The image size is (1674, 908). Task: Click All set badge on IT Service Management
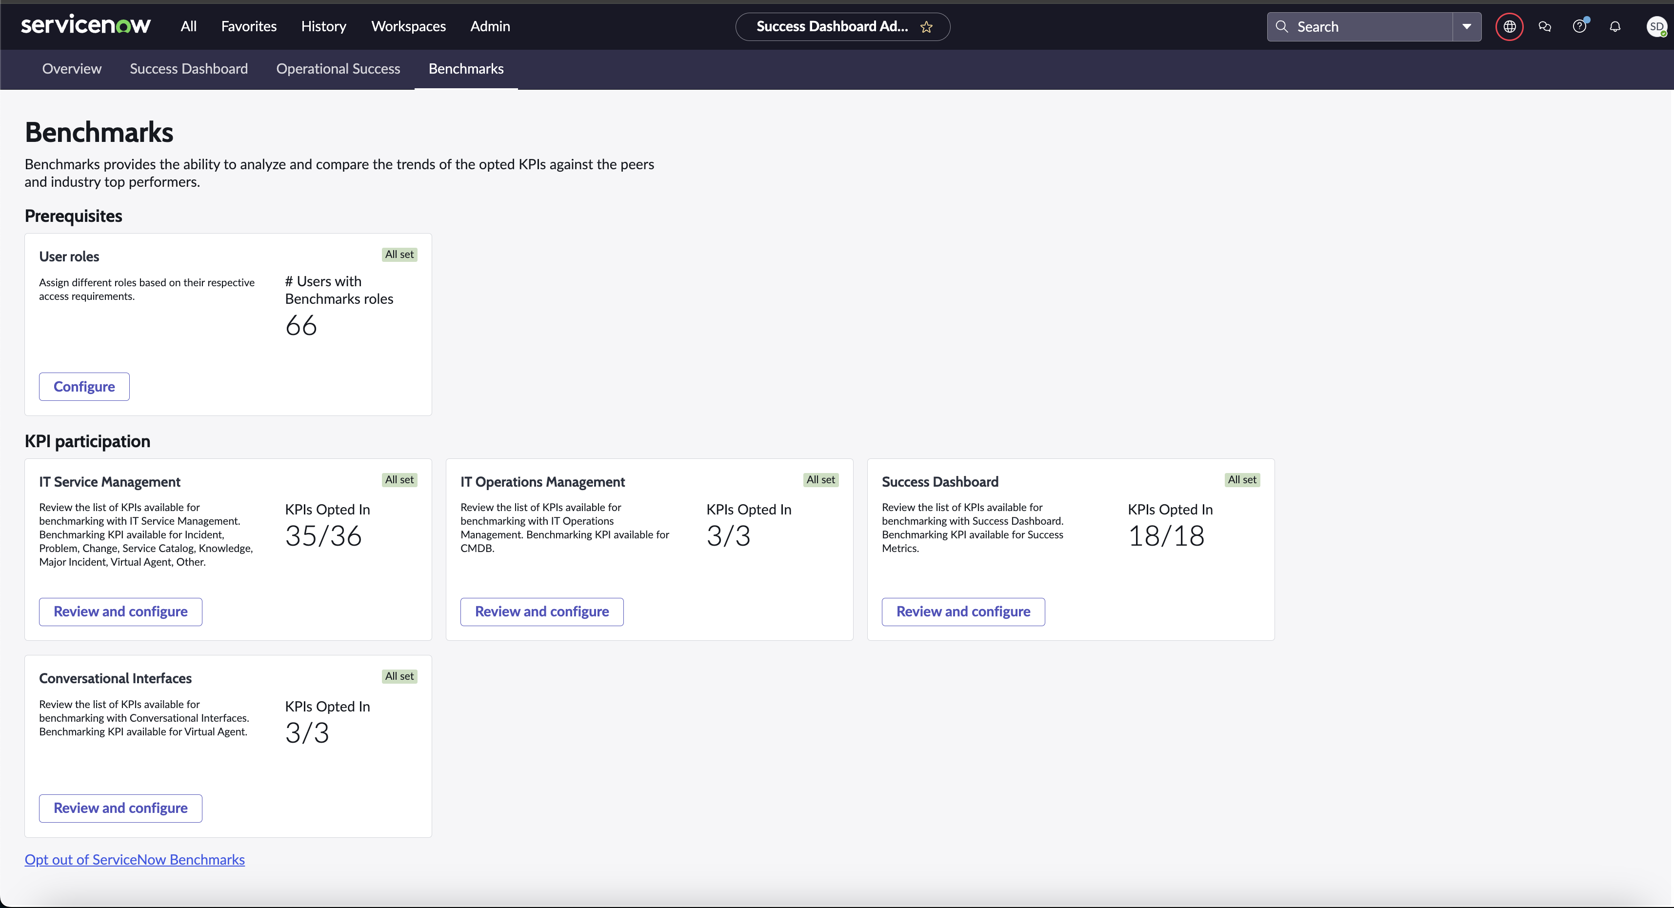[399, 480]
